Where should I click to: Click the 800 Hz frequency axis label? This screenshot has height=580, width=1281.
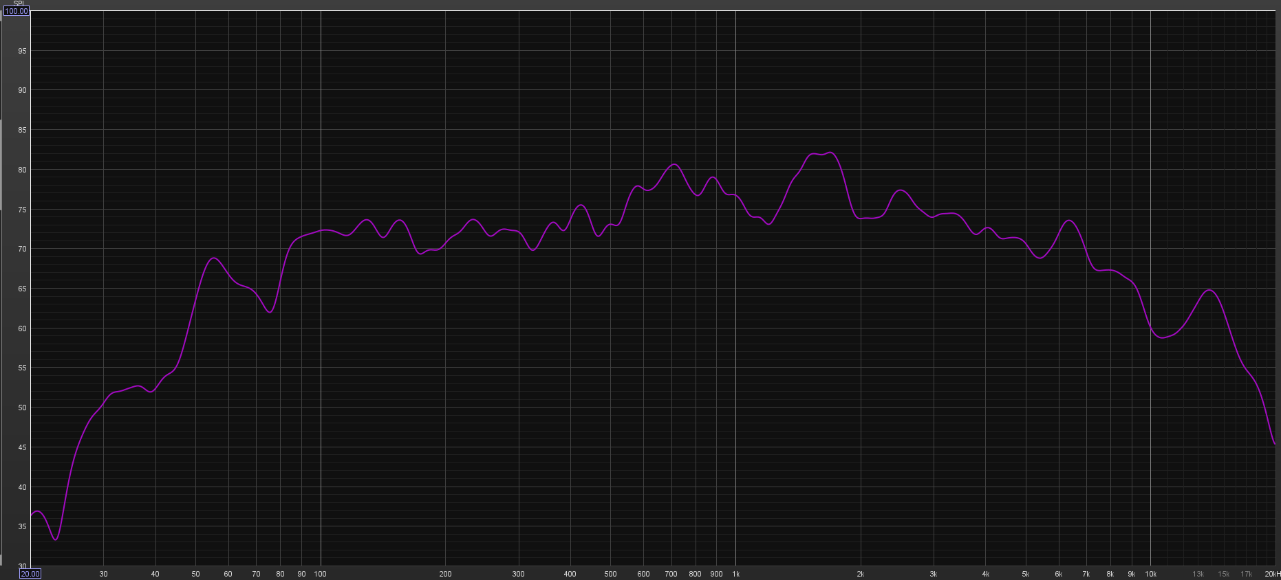coord(695,574)
